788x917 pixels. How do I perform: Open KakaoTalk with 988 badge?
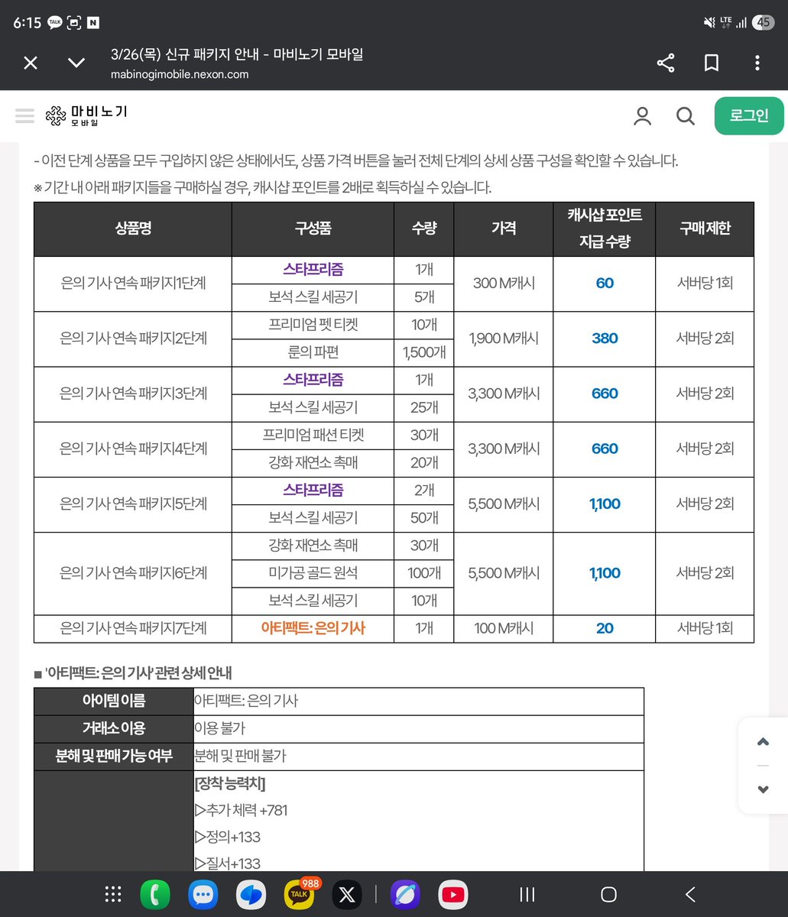pos(299,894)
